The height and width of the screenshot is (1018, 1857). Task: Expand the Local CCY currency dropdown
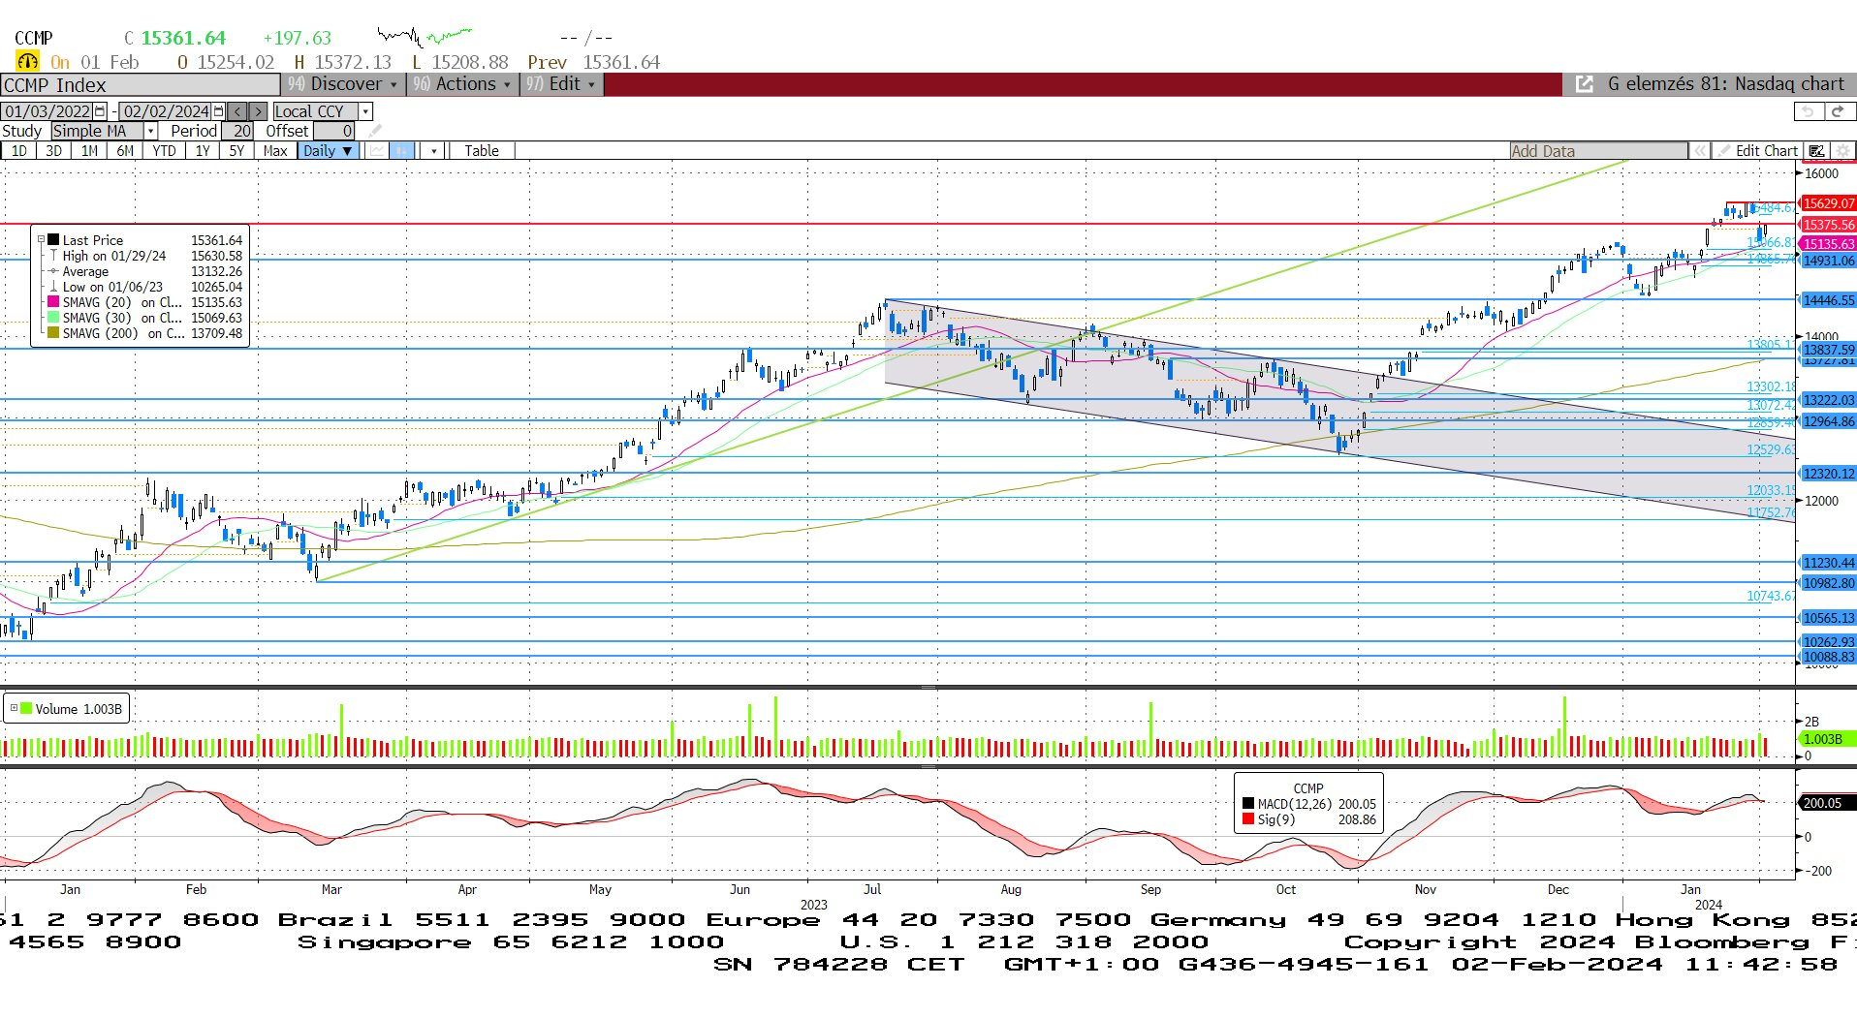click(365, 111)
